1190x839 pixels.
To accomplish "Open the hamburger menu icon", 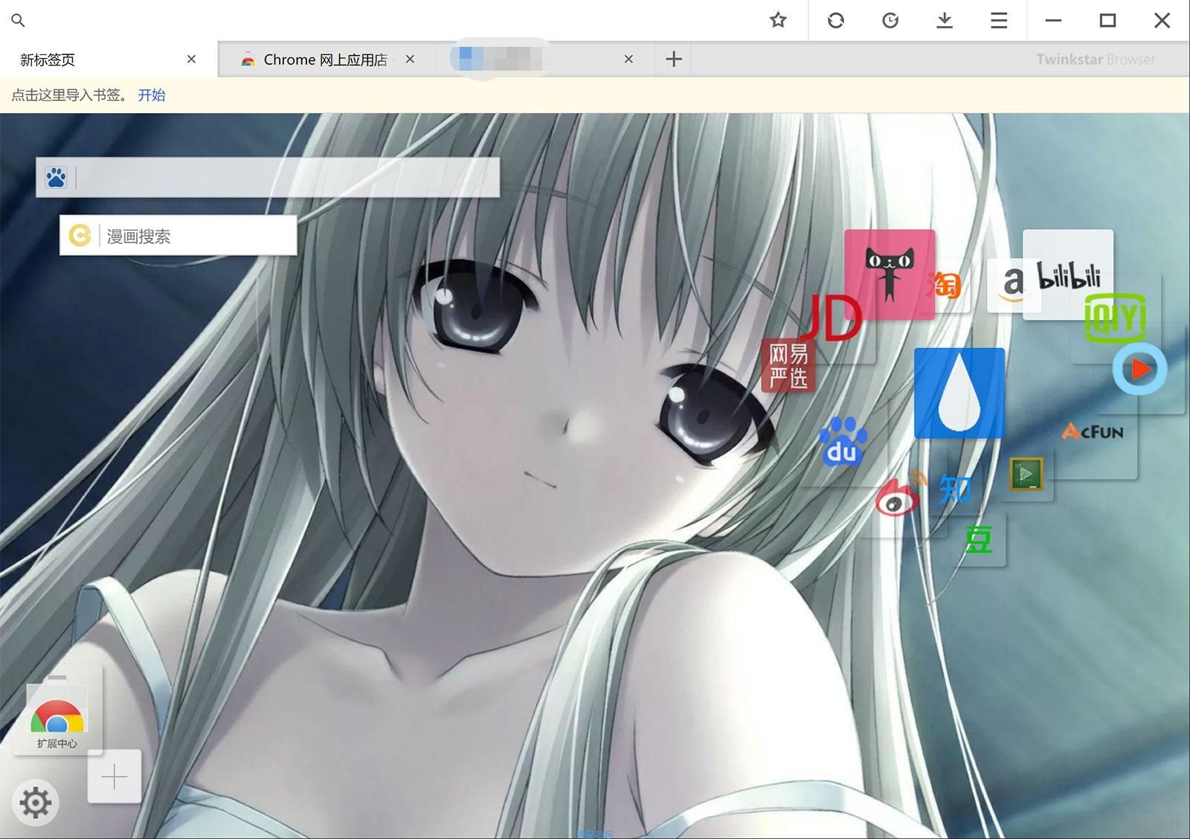I will click(999, 20).
